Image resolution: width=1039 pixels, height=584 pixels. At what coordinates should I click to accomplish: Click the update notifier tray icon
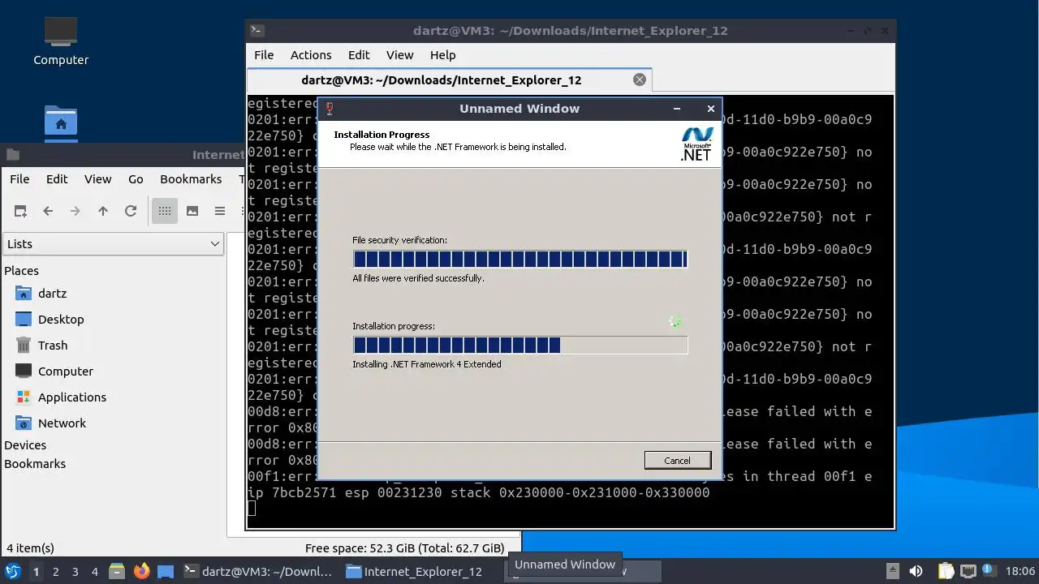[x=989, y=571]
